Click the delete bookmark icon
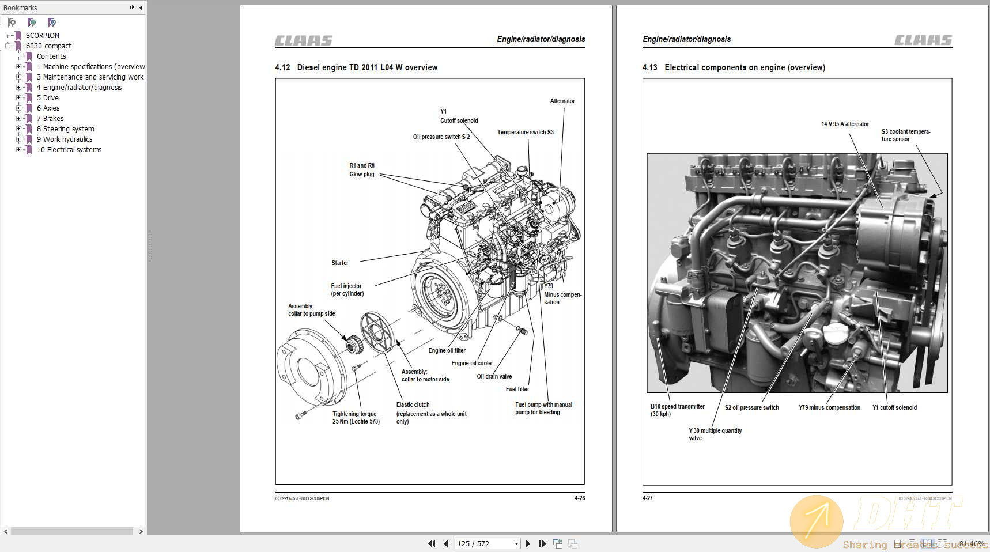 tap(12, 22)
